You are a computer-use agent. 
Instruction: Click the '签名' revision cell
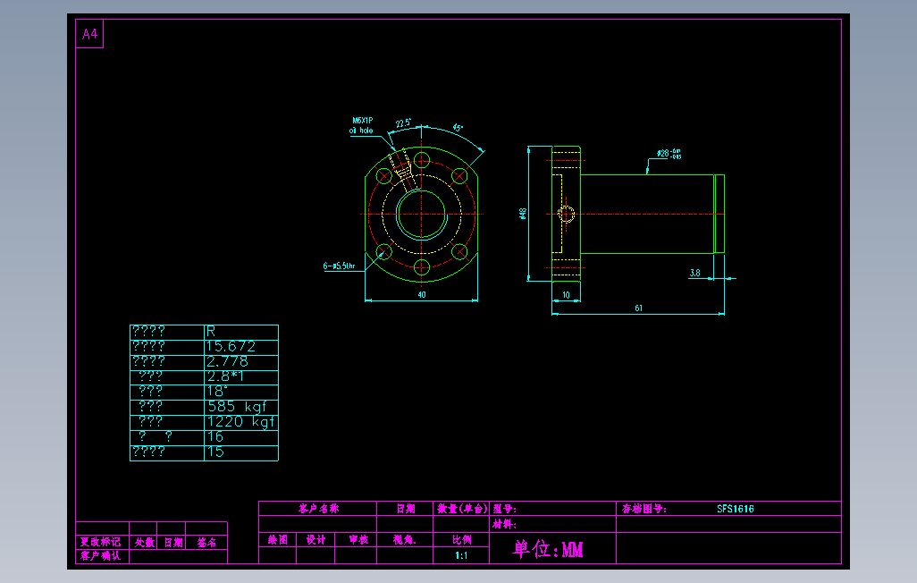coord(206,542)
